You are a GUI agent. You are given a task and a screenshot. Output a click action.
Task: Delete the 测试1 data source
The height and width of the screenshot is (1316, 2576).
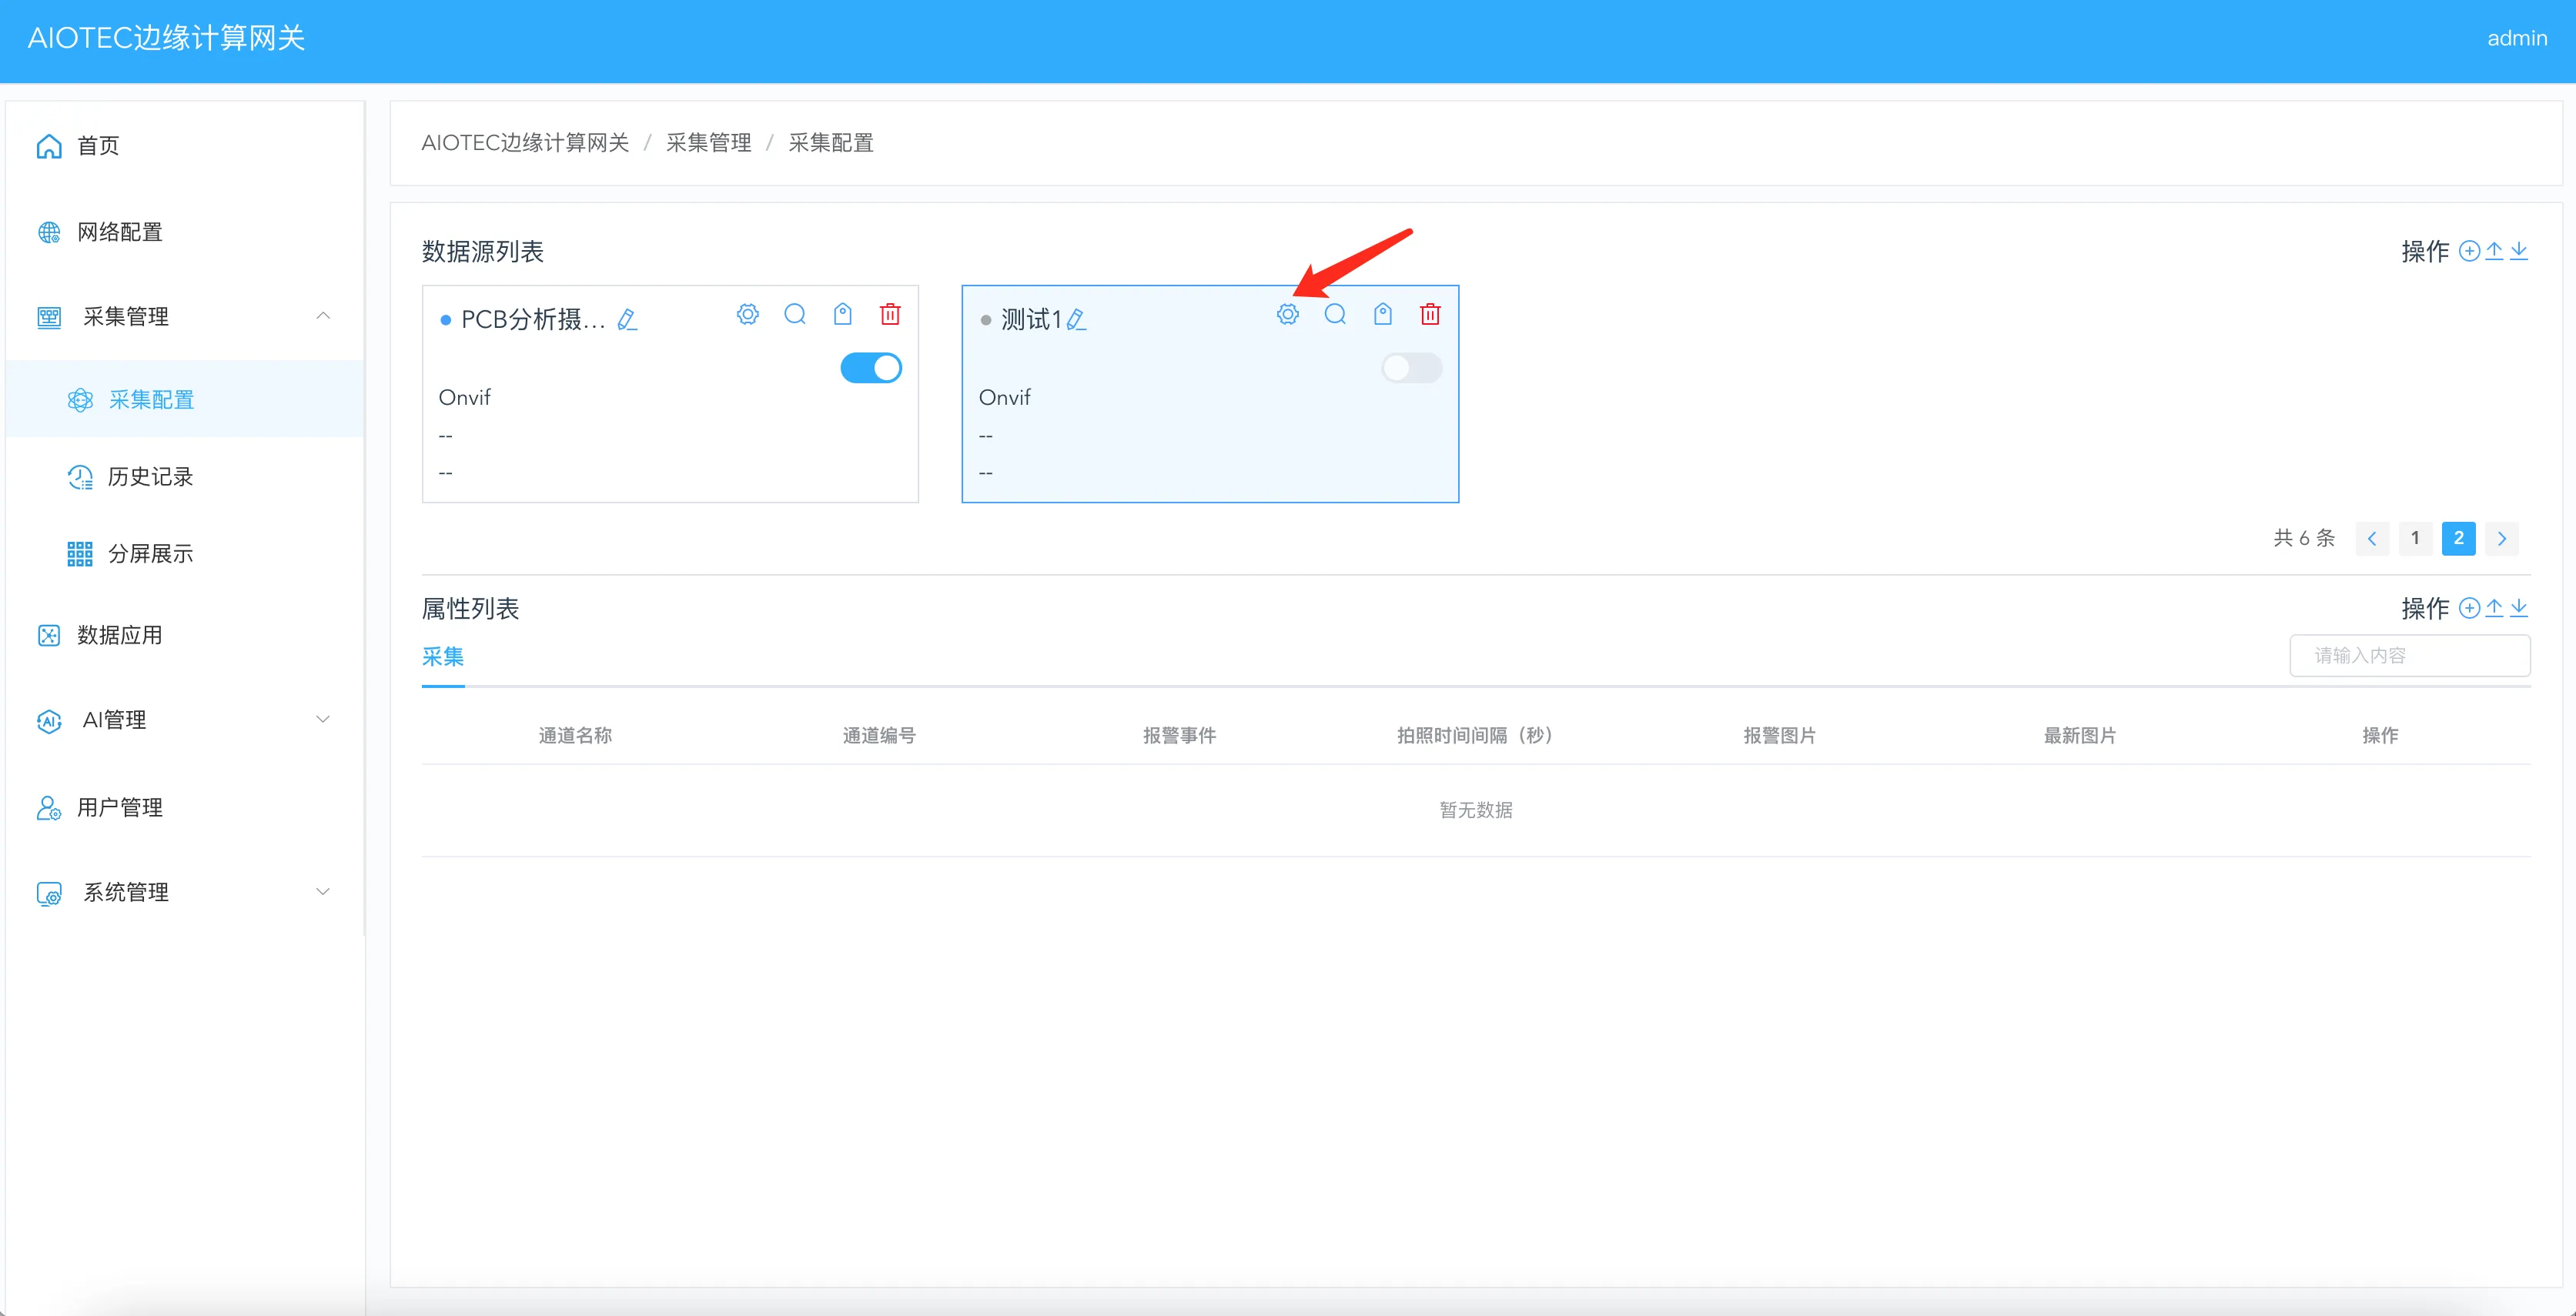1430,314
